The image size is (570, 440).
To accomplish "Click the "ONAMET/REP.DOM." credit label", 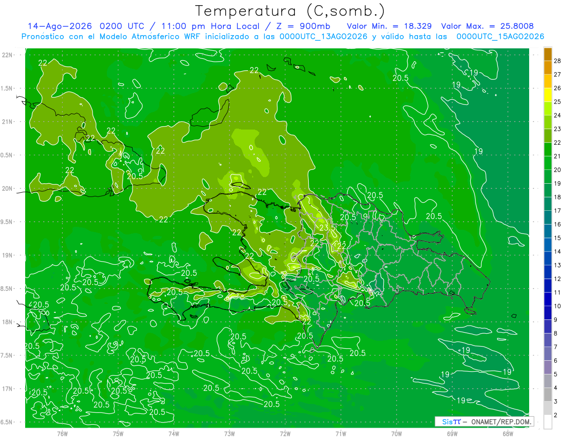I will (501, 421).
